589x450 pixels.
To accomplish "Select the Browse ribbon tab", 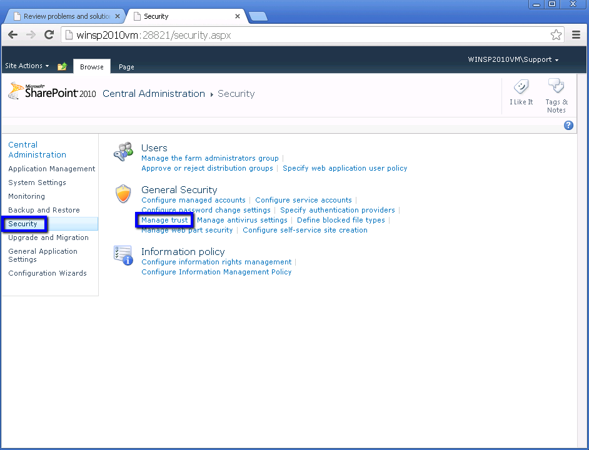I will 92,67.
